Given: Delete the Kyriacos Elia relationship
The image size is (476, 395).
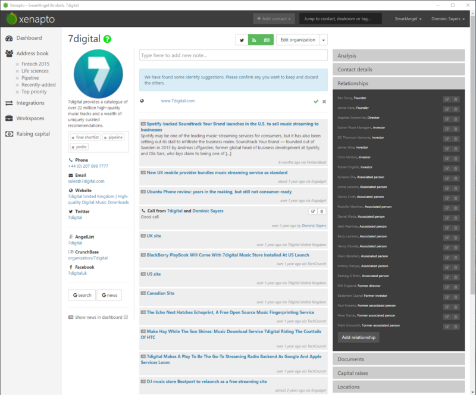Looking at the screenshot, I should click(x=455, y=178).
